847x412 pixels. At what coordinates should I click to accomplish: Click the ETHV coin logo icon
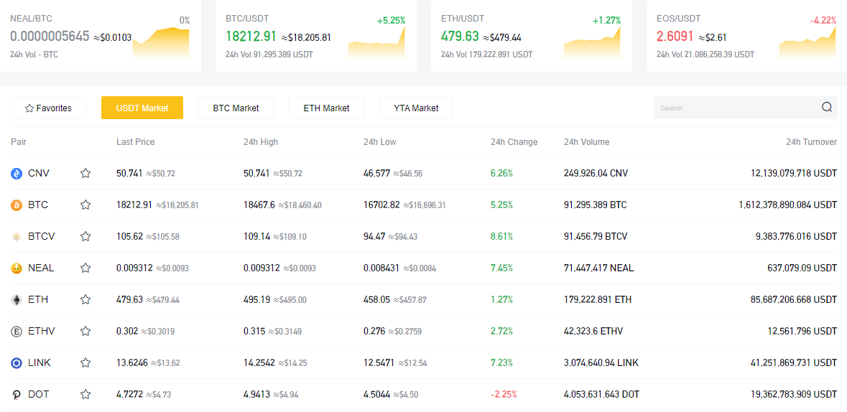click(x=17, y=331)
